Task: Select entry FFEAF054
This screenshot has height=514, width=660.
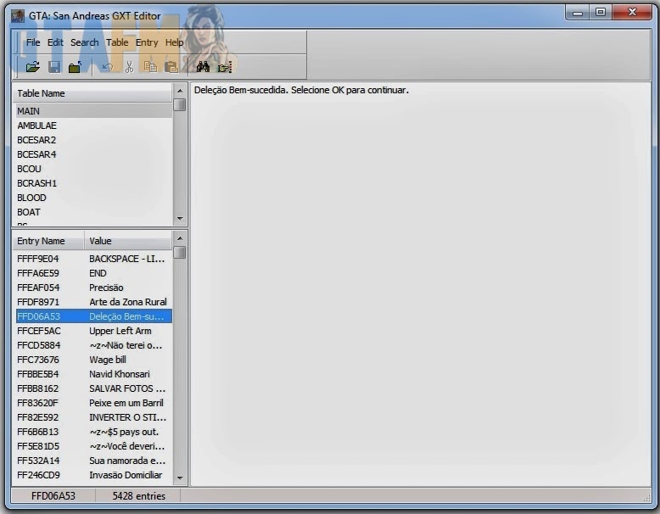Action: coord(93,288)
